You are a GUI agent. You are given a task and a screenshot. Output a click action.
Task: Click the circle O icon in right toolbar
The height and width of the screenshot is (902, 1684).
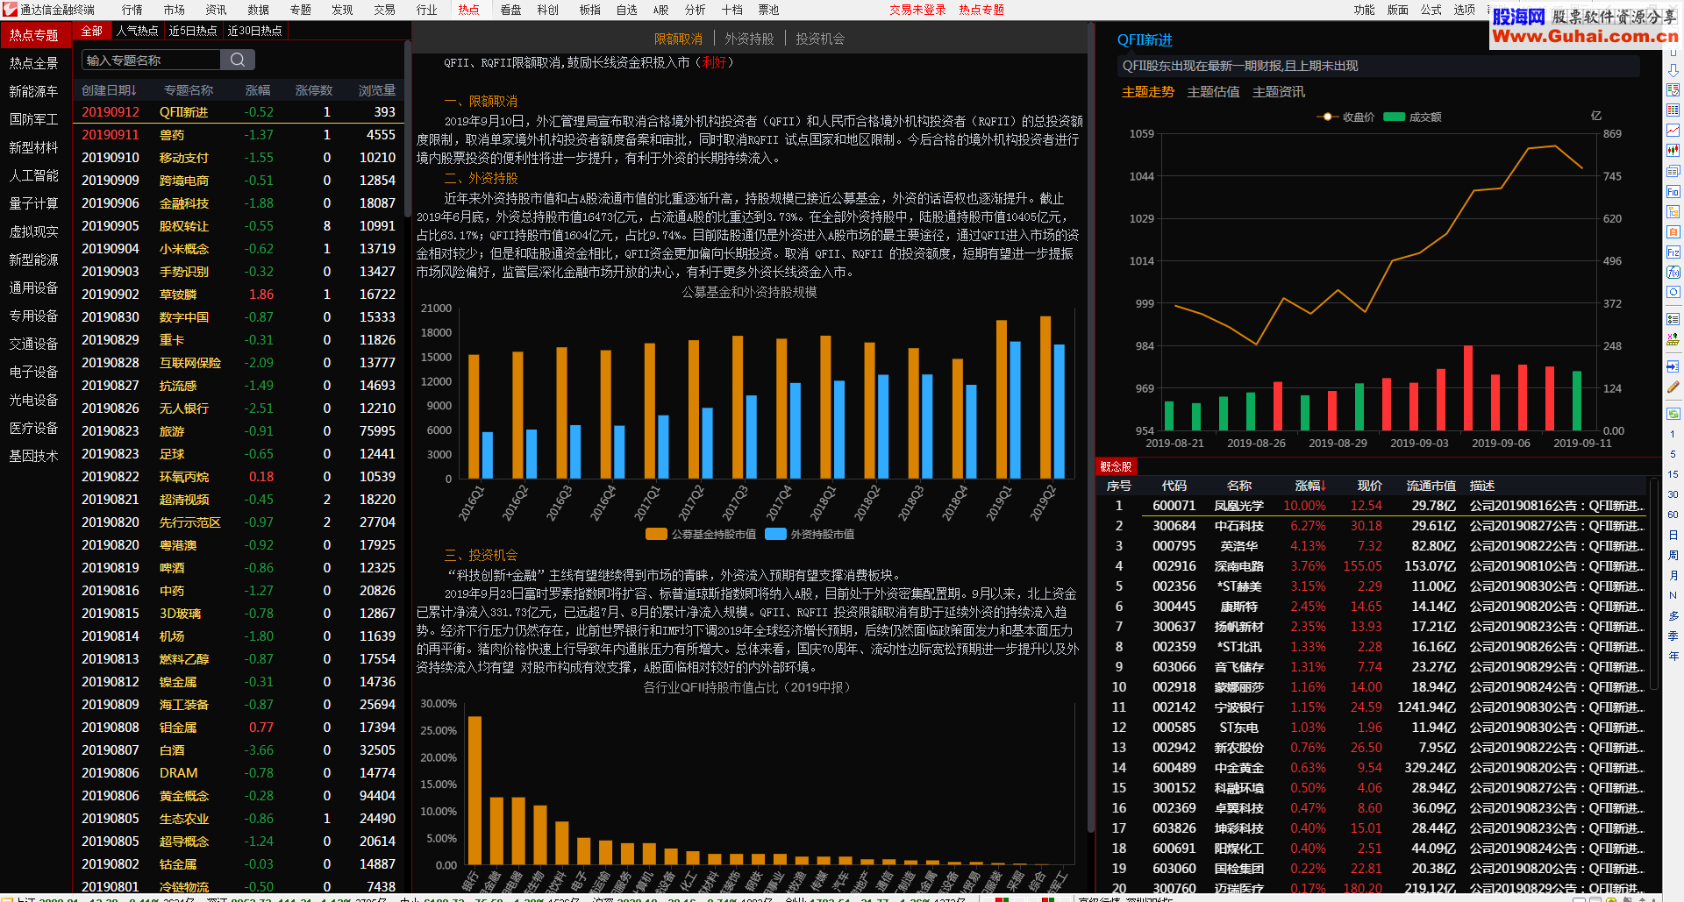(1673, 293)
